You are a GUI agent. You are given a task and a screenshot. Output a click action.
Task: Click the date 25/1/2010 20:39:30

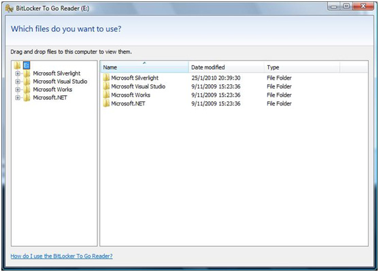pyautogui.click(x=216, y=78)
